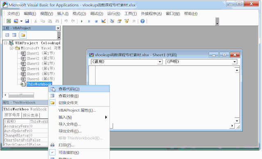Screen dimensions: 262x159
Task: Open the 帮助(H) menu
Action: click(x=191, y=14)
